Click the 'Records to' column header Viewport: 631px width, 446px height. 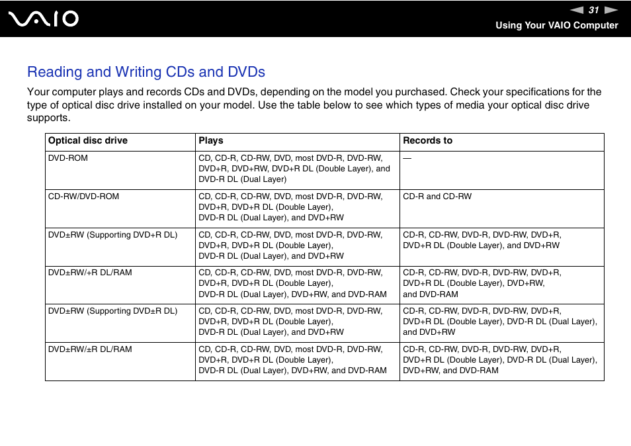point(502,142)
